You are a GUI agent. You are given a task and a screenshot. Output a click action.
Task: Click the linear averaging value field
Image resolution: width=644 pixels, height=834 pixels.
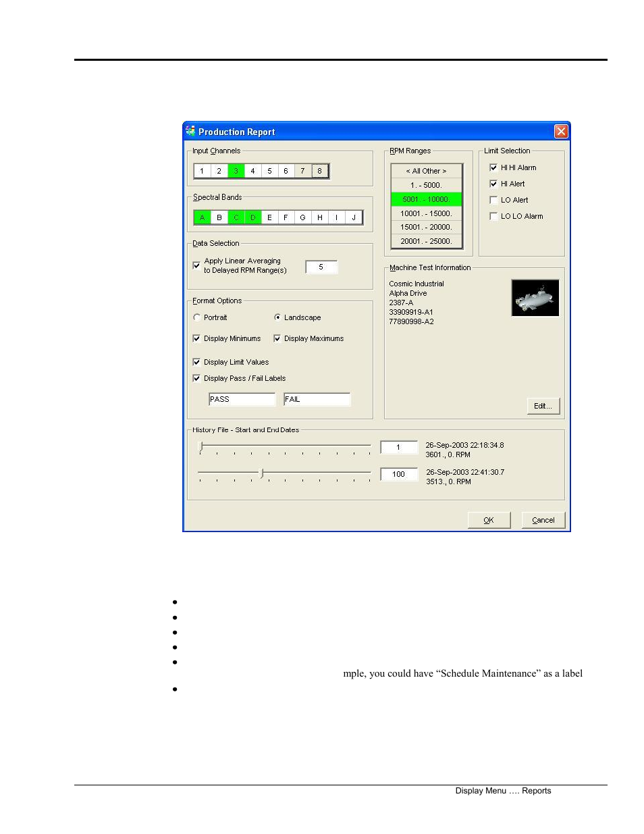321,267
